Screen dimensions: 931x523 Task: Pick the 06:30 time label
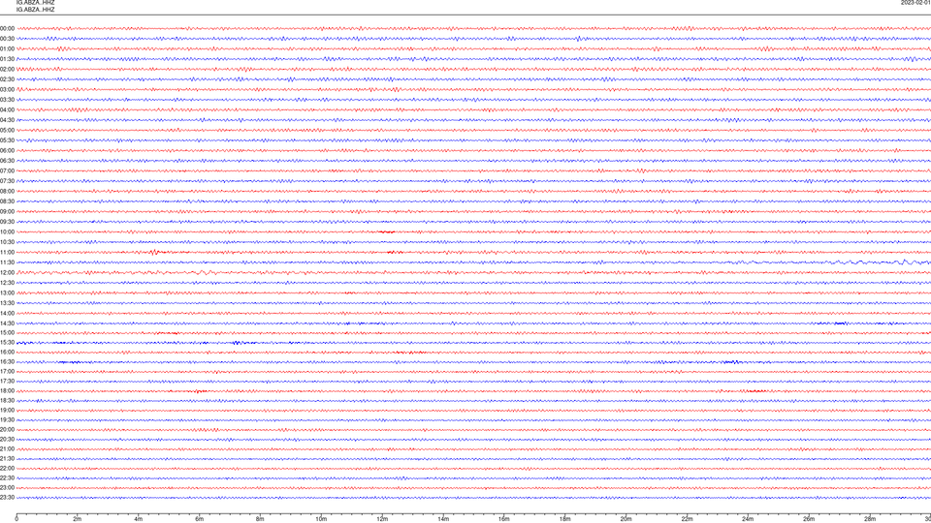[7, 161]
